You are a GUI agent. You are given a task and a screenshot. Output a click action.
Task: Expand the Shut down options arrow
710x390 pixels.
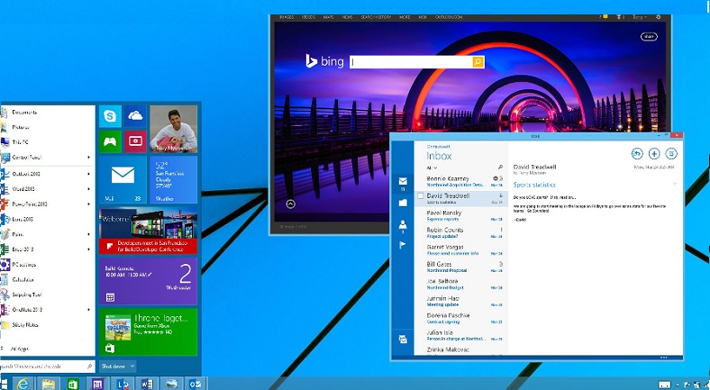click(x=132, y=366)
